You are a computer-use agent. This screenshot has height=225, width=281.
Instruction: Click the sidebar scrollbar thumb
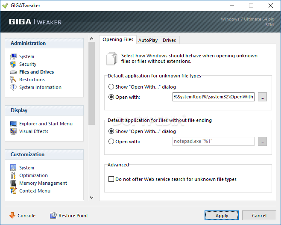91,83
